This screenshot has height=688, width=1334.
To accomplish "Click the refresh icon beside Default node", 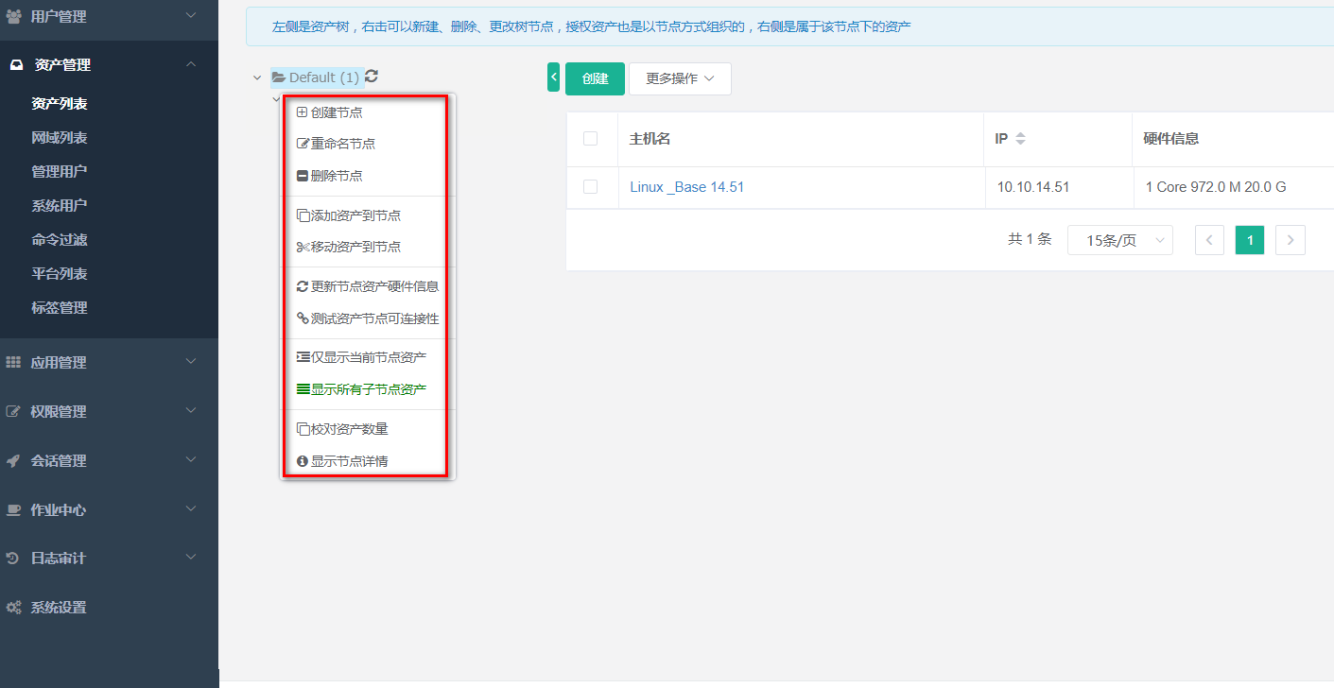I will coord(372,77).
